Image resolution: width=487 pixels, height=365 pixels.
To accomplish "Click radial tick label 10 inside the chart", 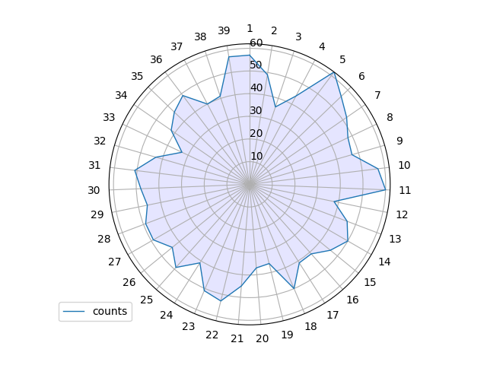I will [x=256, y=156].
